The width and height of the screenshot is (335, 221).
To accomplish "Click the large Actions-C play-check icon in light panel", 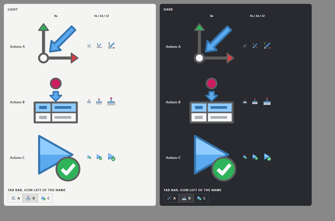I will pyautogui.click(x=59, y=158).
